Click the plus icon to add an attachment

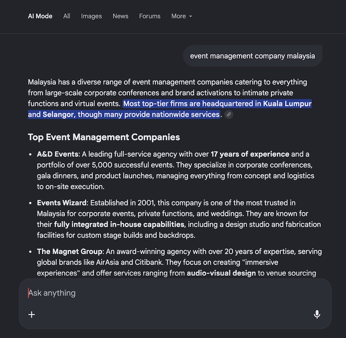click(32, 314)
